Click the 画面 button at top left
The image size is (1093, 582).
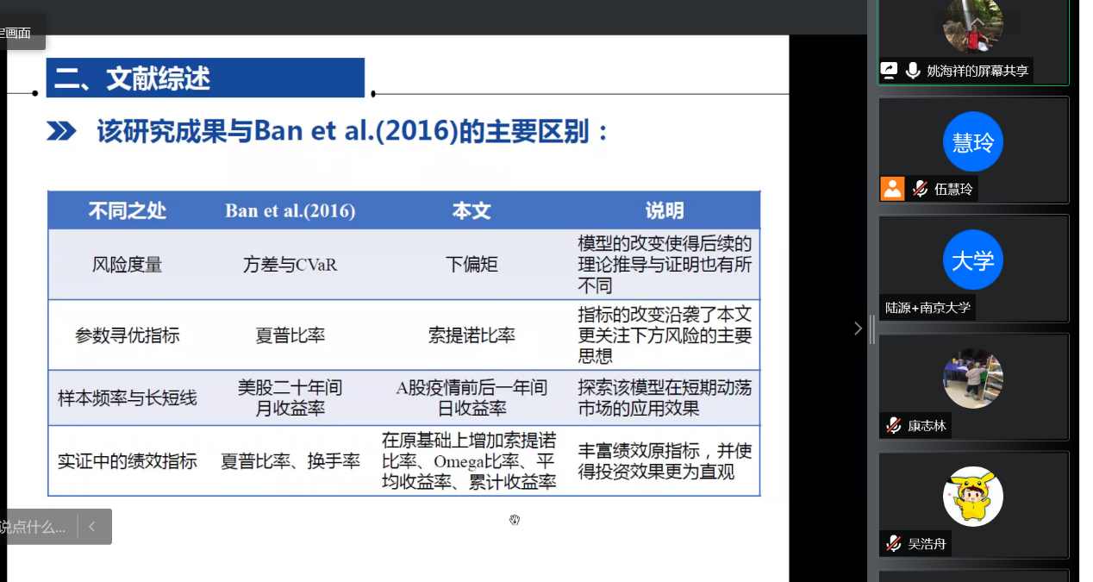point(17,33)
